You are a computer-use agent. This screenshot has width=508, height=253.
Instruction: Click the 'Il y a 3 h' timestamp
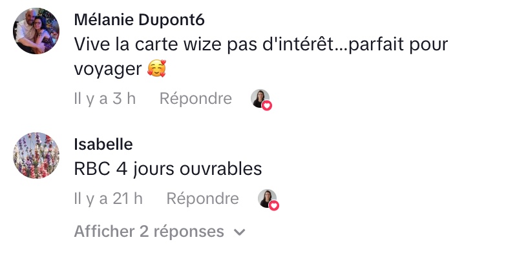105,99
